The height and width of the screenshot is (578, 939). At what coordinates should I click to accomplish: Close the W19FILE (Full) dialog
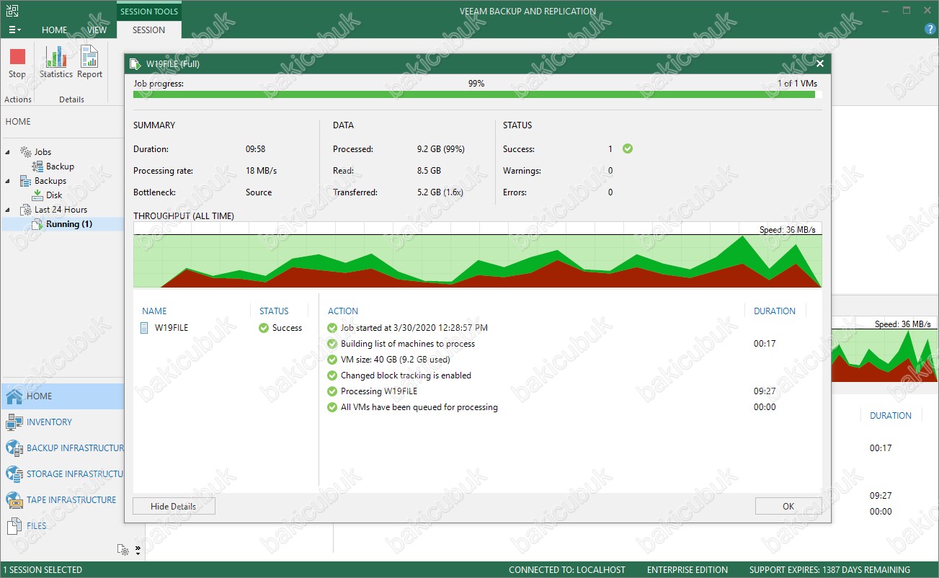click(819, 63)
